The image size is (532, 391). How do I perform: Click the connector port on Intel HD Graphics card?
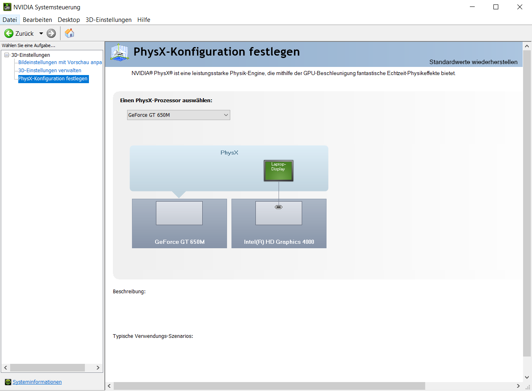[x=279, y=207]
